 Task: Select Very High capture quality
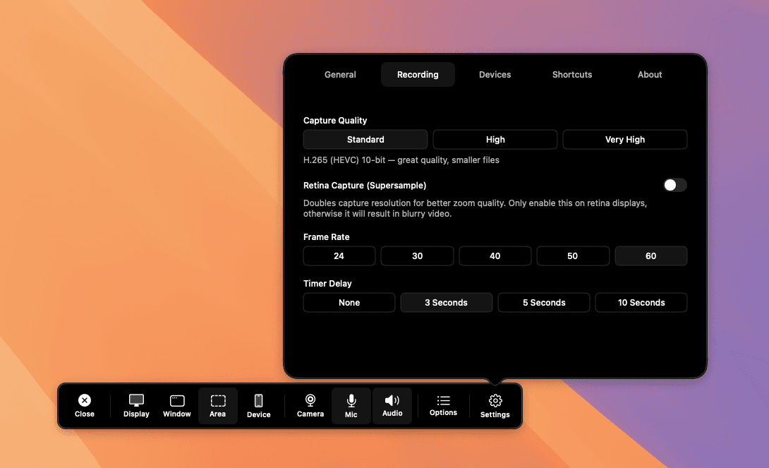click(x=624, y=139)
